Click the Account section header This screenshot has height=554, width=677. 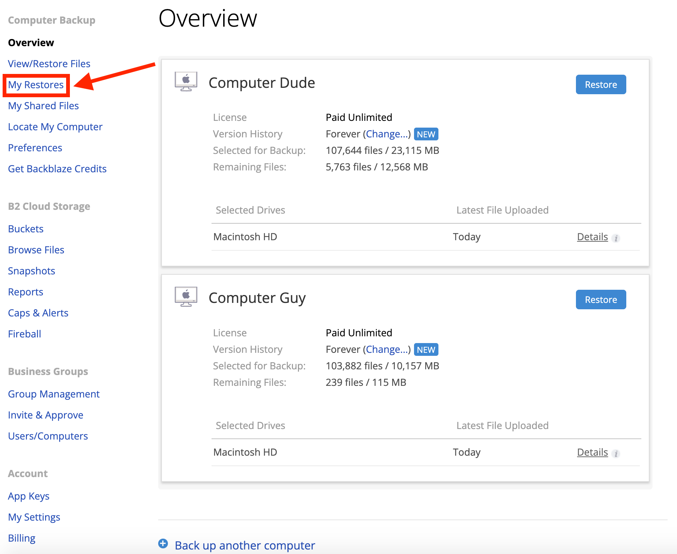[x=28, y=474]
